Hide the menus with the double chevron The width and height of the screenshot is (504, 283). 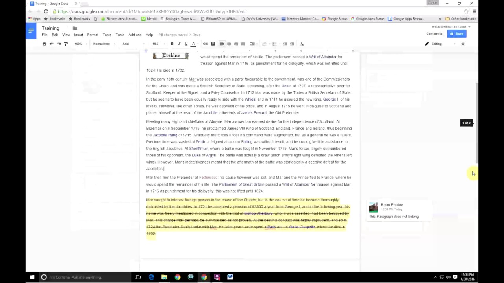pos(463,44)
